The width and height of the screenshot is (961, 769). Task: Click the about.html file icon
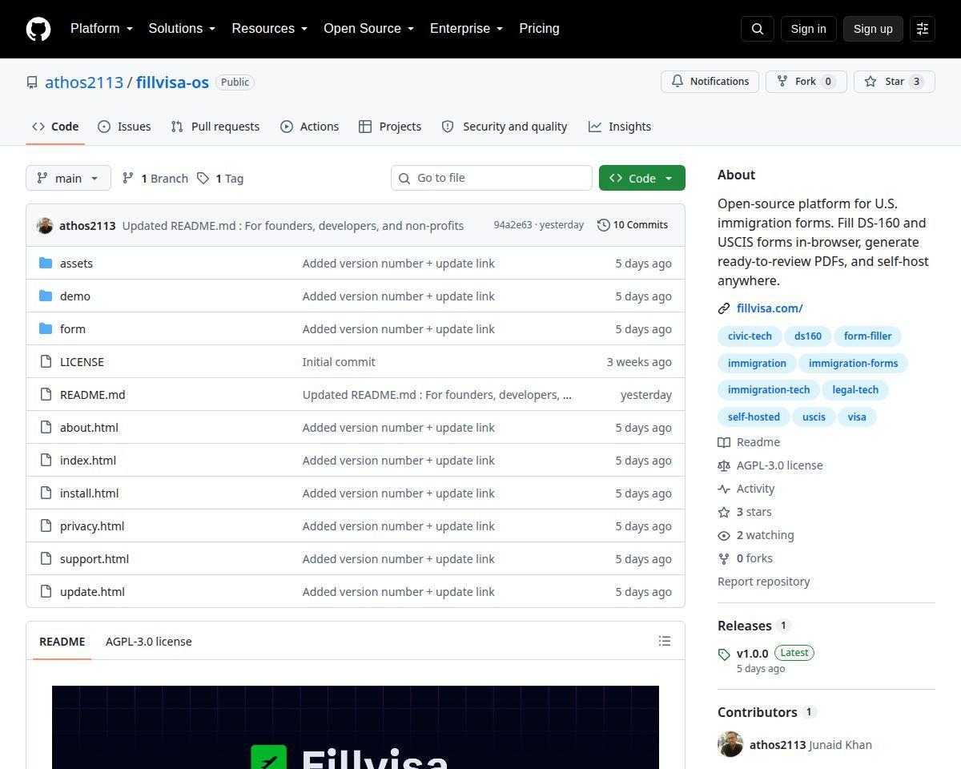click(x=46, y=427)
